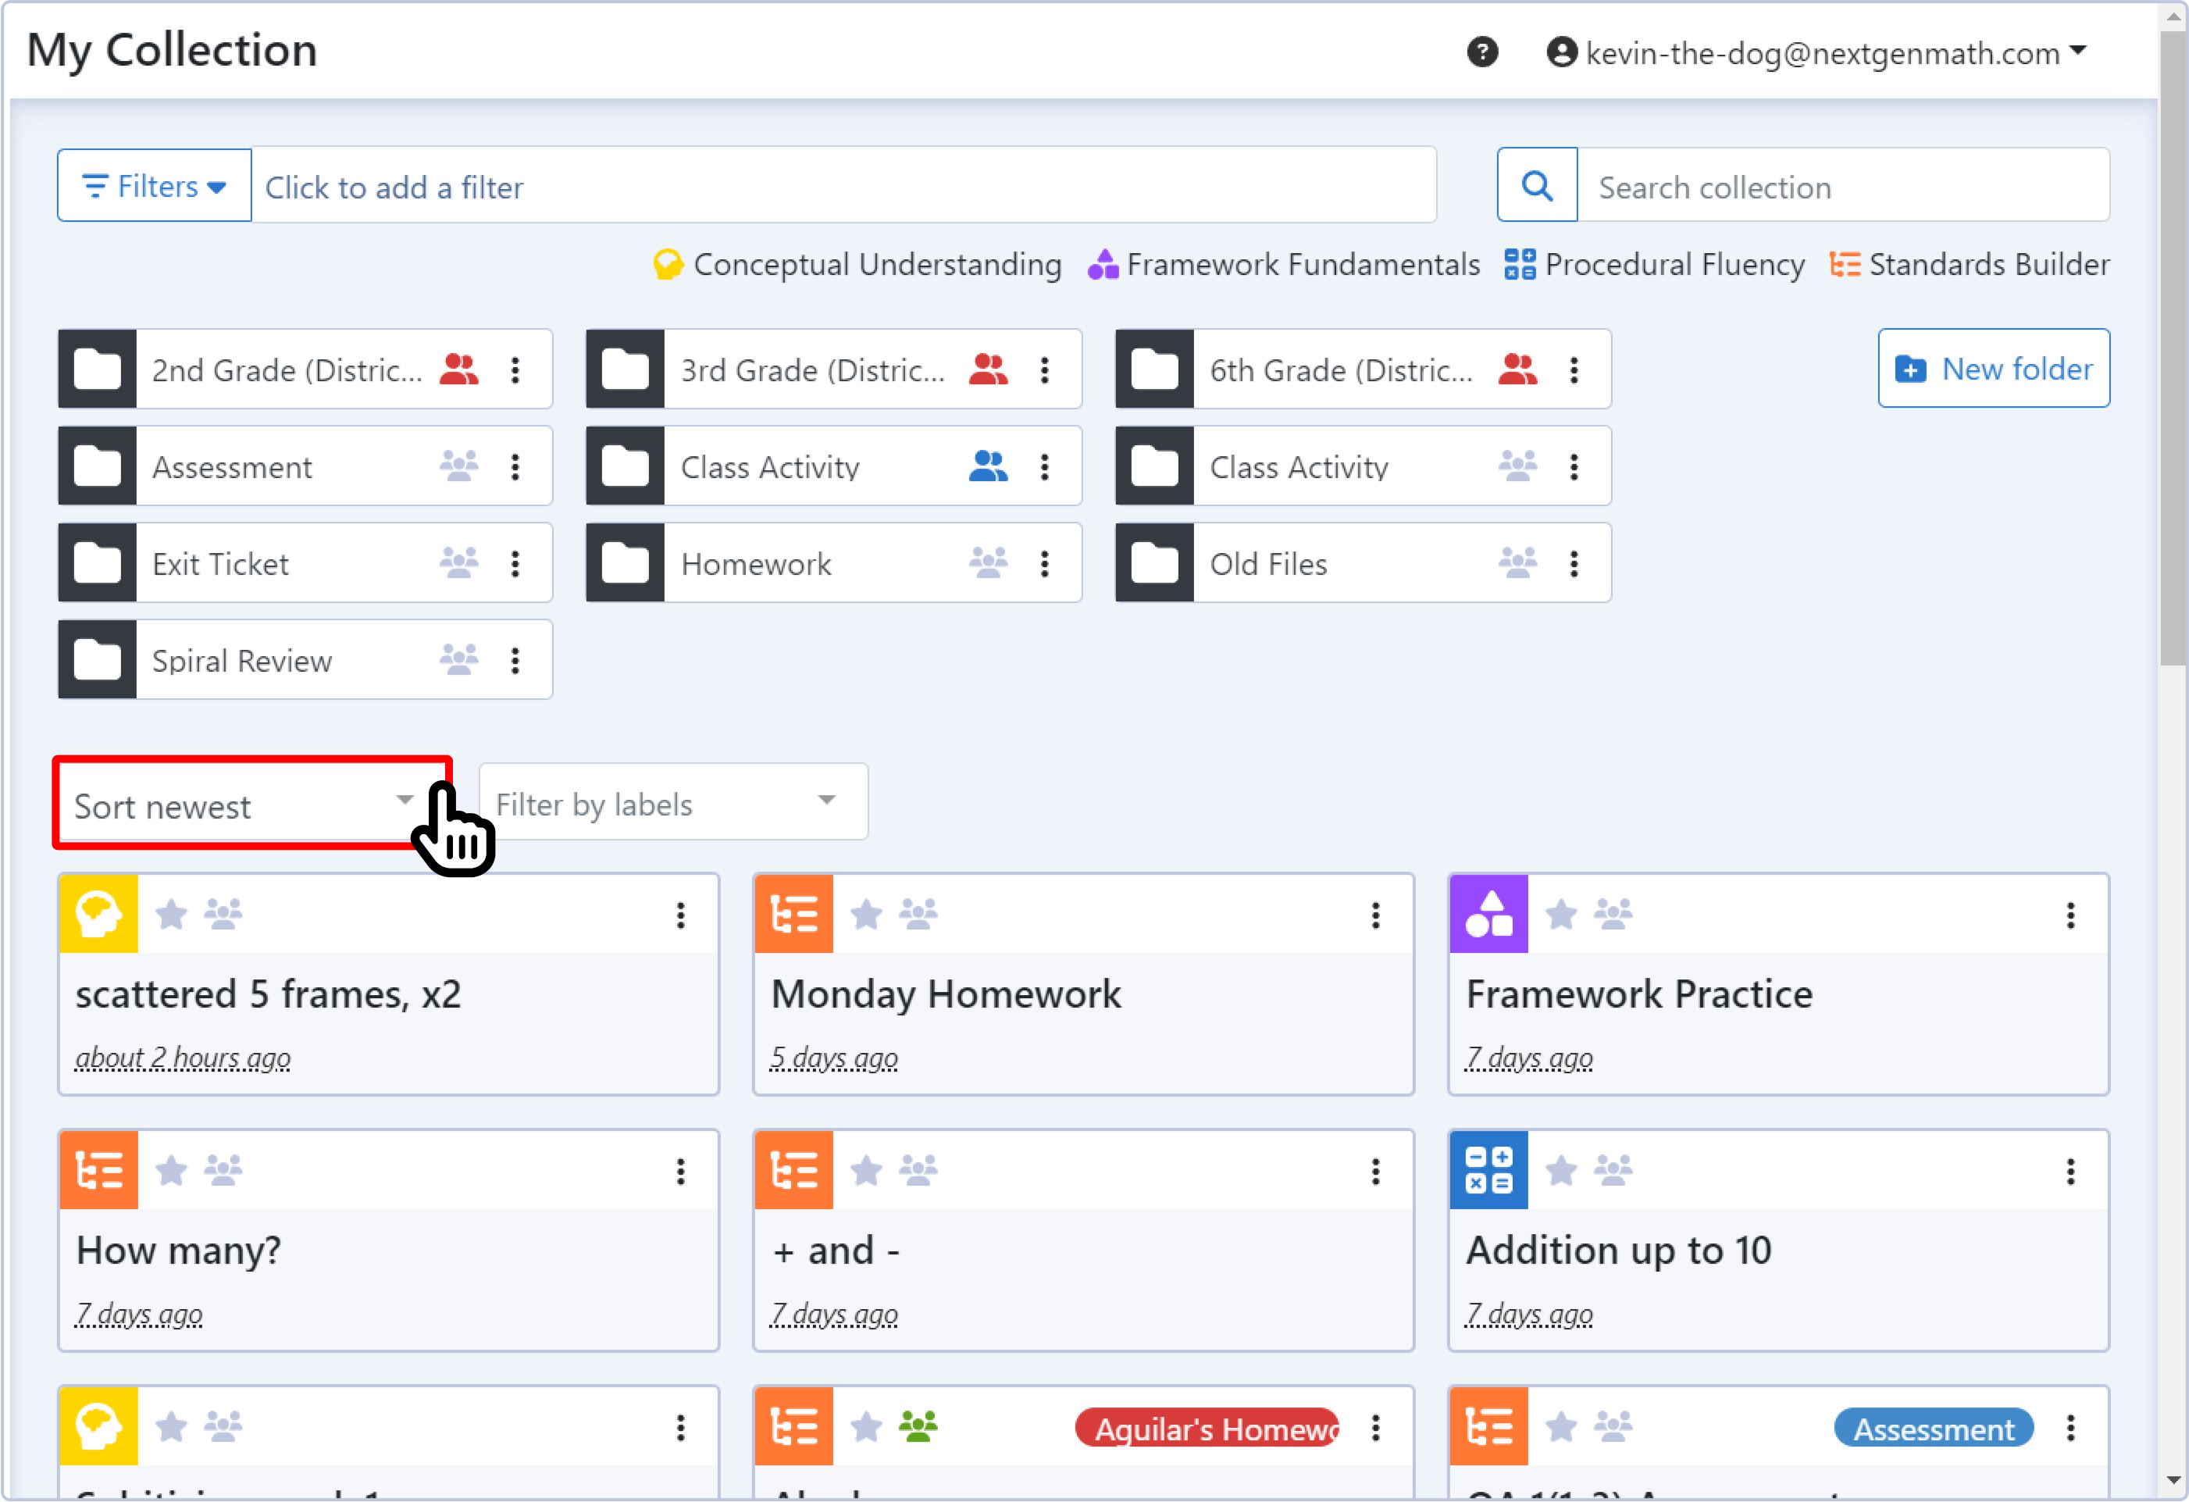Open more options for Old Files folder
Viewport: 2189px width, 1502px height.
(1574, 565)
